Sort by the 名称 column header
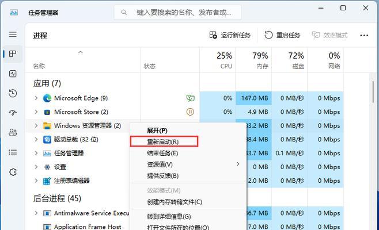 coord(83,60)
